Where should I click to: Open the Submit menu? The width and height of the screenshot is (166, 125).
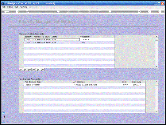10,7
